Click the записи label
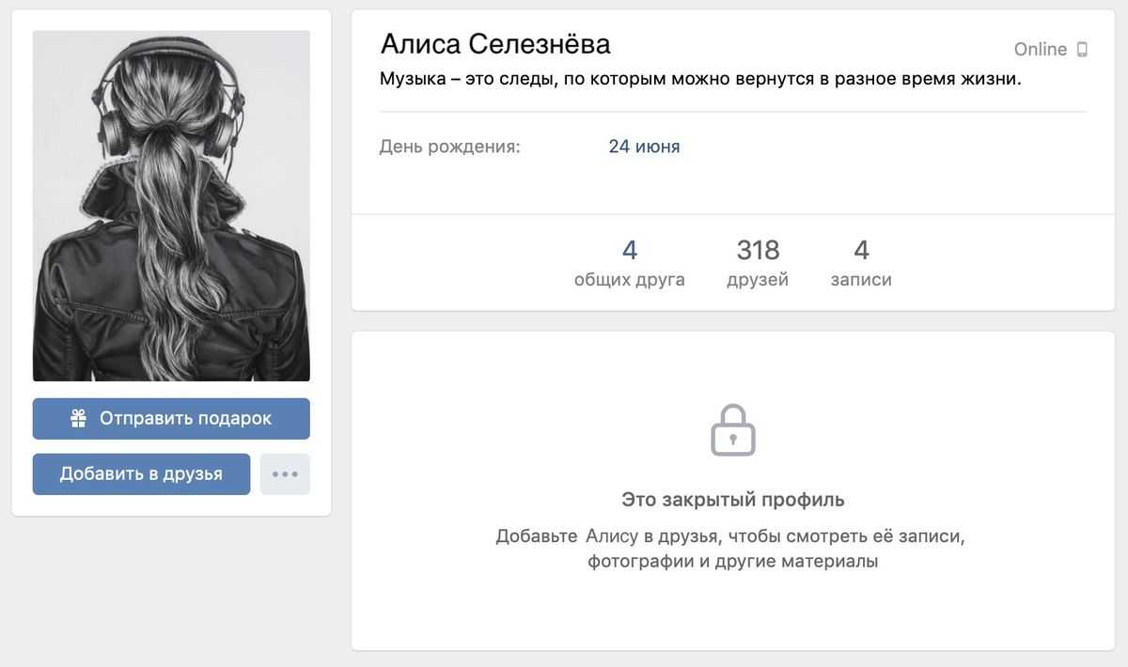 (861, 280)
